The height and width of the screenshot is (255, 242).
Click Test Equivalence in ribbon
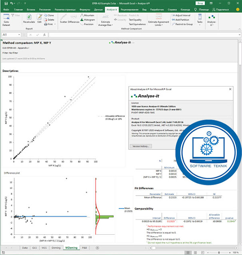pos(137,24)
